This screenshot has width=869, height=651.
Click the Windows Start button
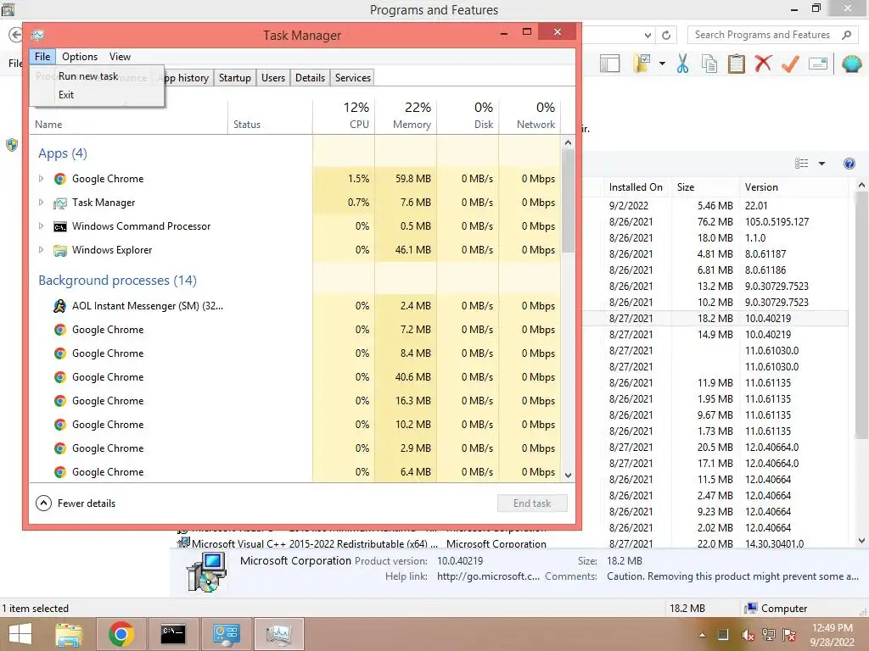(x=21, y=634)
